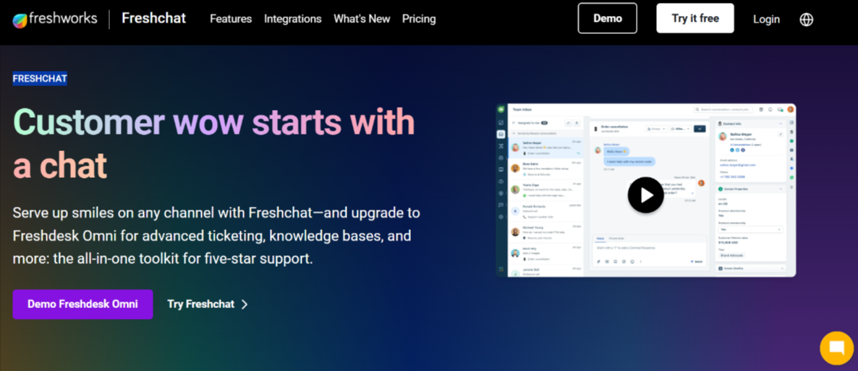This screenshot has height=371, width=858.
Task: Open the Integrations menu item
Action: [293, 19]
